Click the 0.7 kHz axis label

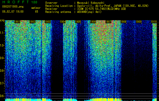click(x=2, y=83)
